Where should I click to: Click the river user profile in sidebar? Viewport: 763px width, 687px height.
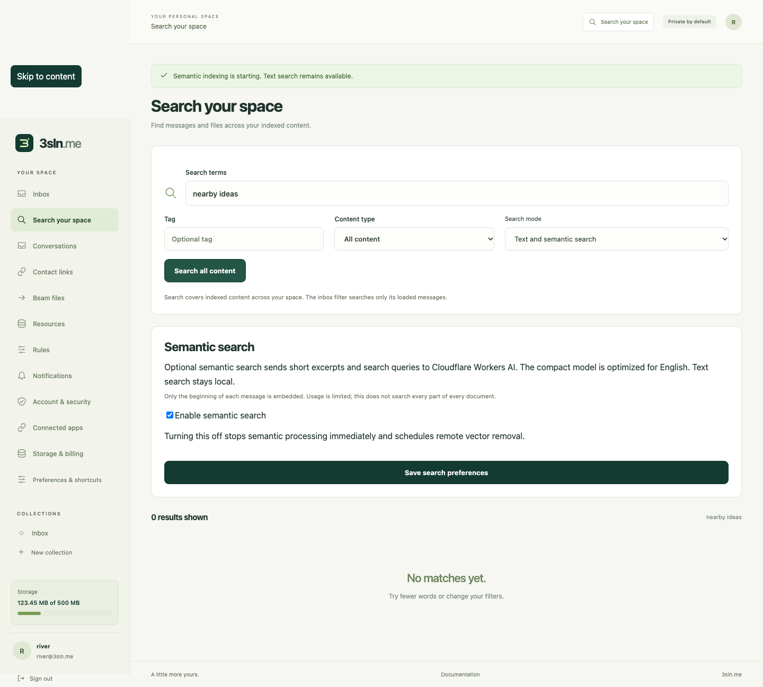pyautogui.click(x=65, y=651)
